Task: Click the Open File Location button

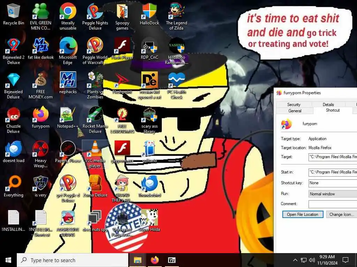Action: 303,214
